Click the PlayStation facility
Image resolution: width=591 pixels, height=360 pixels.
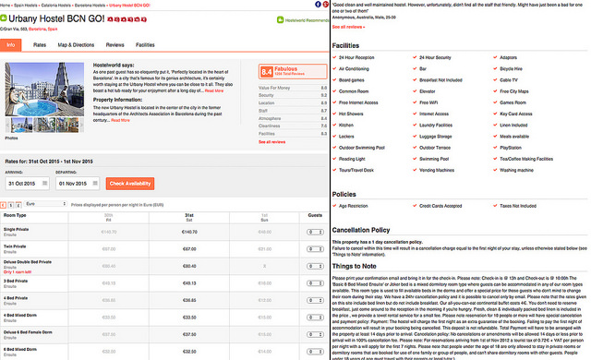pos(511,148)
